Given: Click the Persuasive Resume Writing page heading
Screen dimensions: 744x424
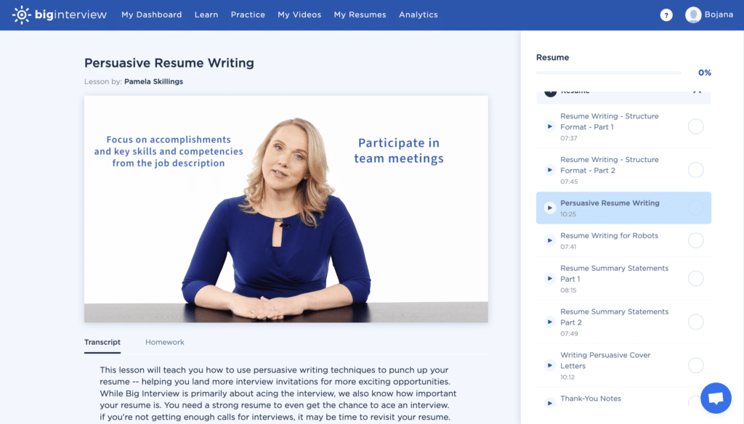Looking at the screenshot, I should 169,63.
